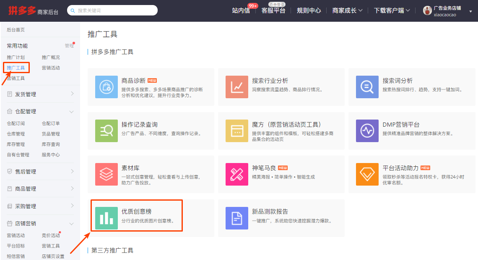Click the 发货管理 sidebar icon
Viewport: 478px width, 260px height.
(x=10, y=94)
